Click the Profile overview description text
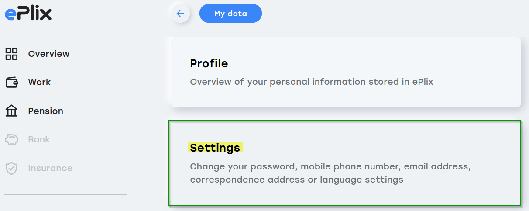Image resolution: width=529 pixels, height=211 pixels. point(312,82)
